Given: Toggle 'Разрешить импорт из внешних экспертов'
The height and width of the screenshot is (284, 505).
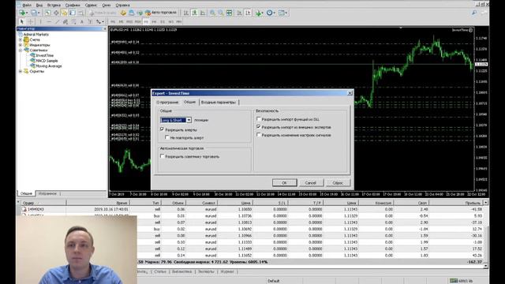Looking at the screenshot, I should (259, 127).
